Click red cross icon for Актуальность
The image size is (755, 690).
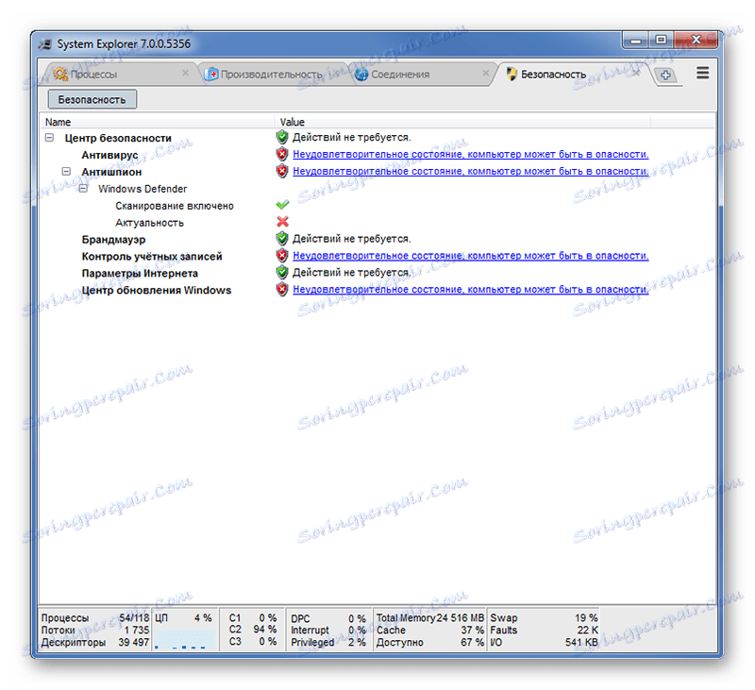pyautogui.click(x=282, y=222)
